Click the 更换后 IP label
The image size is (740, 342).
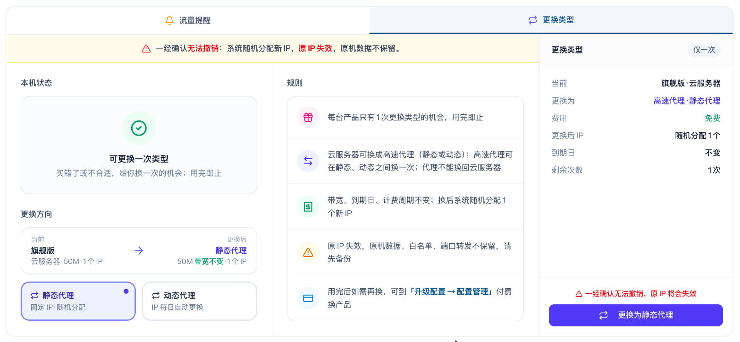567,136
